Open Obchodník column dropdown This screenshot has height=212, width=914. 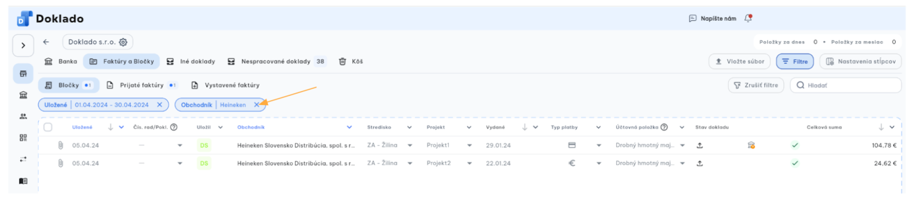point(349,127)
